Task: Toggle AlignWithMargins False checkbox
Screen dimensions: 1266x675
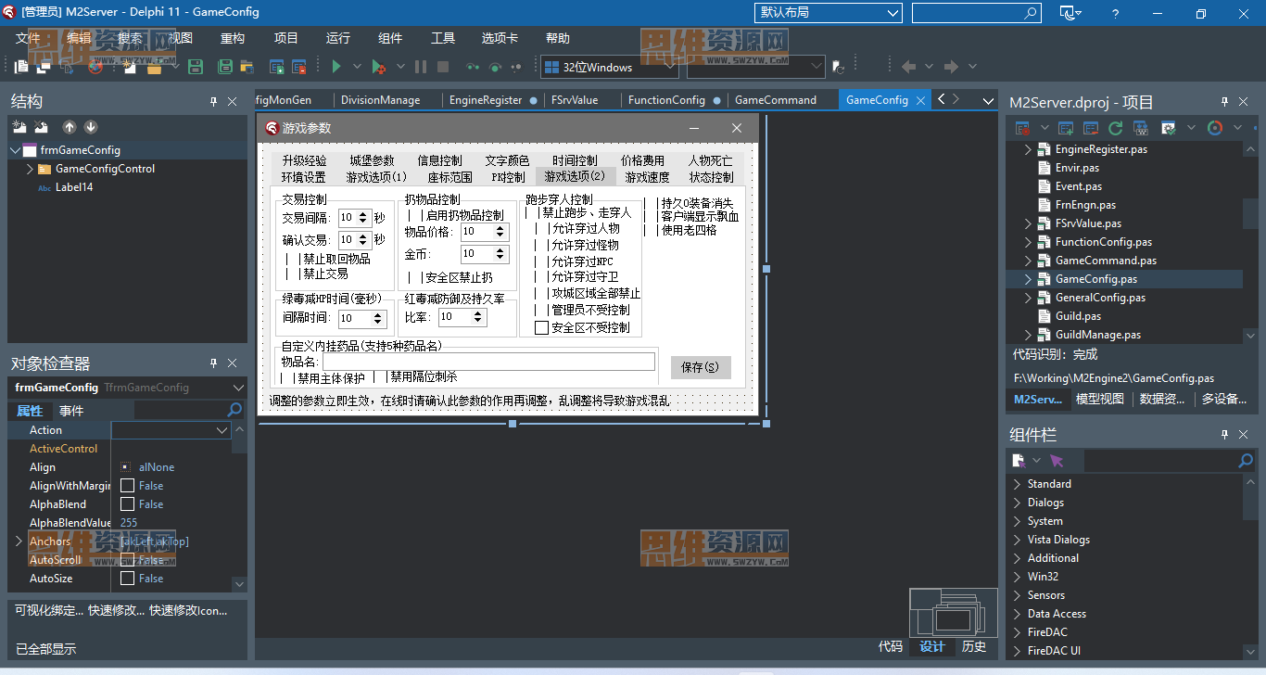Action: 128,486
